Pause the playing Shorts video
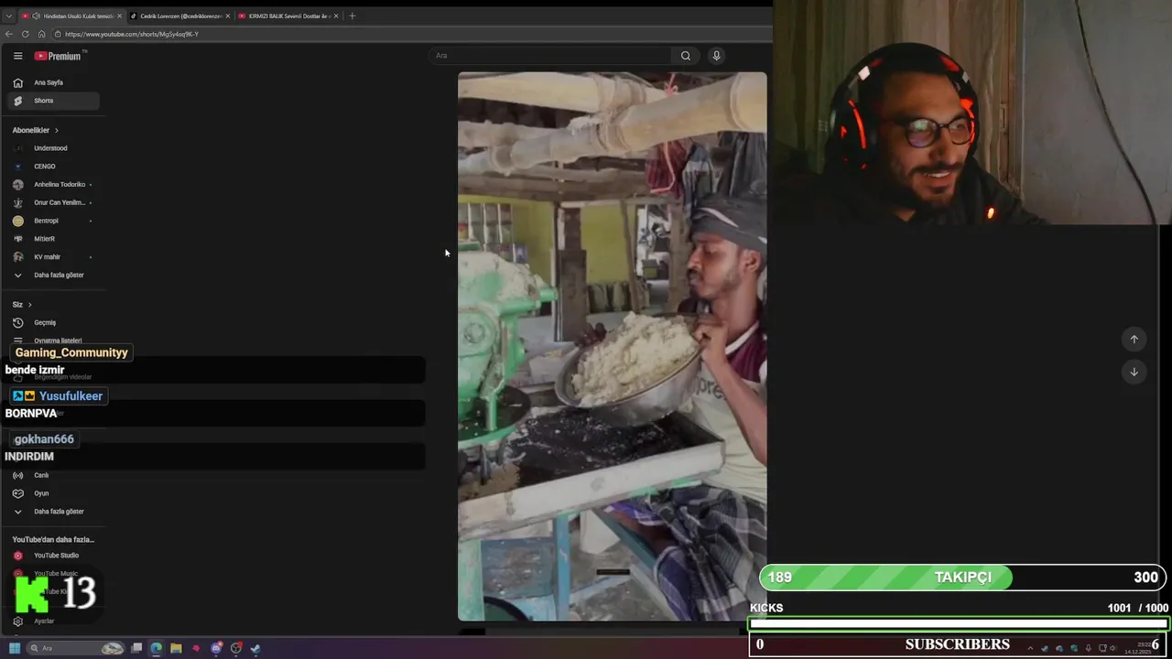Screen dimensions: 1172x659 coord(612,346)
